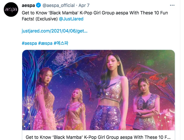The height and width of the screenshot is (140, 184).
Task: Open the aespa round profile avatar
Action: pyautogui.click(x=11, y=9)
